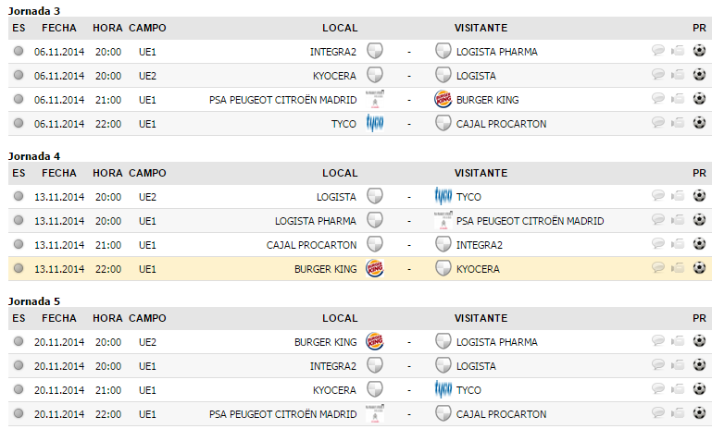The image size is (724, 429).
Task: Open comment bubble for BURGER KING vs LOGISTA PHARMA
Action: [x=658, y=341]
